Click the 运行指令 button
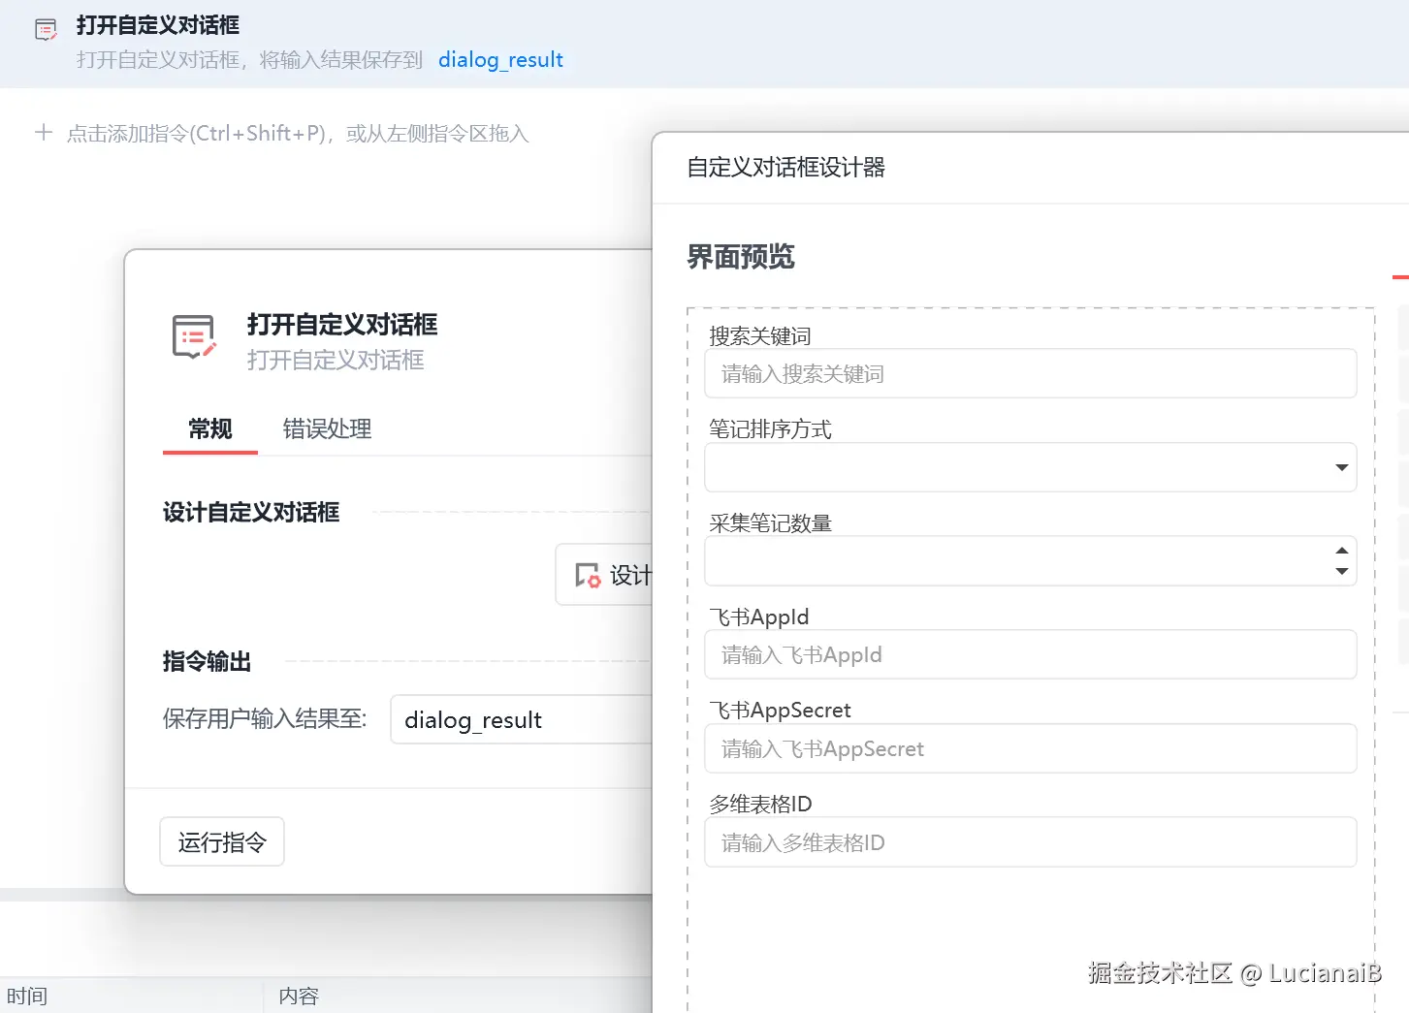1409x1013 pixels. tap(222, 841)
